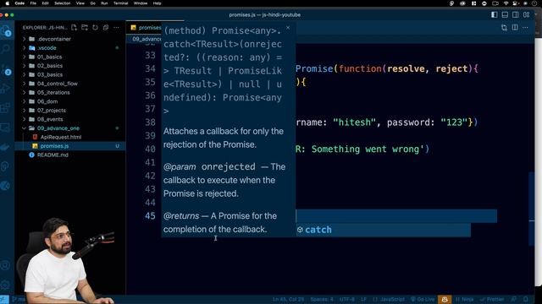This screenshot has width=542, height=304.
Task: Close the method documentation popup
Action: click(288, 28)
